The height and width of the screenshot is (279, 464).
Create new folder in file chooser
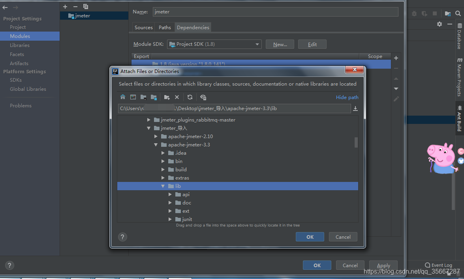[x=167, y=97]
